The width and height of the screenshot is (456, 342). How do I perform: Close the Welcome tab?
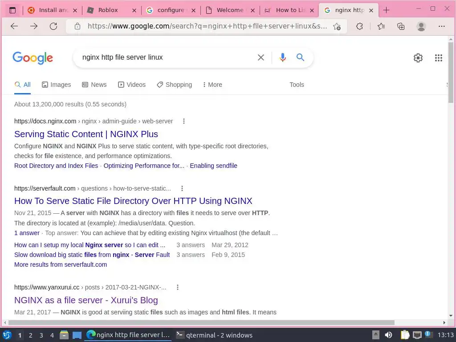point(253,11)
